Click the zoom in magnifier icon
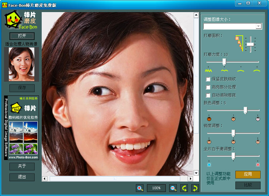Image resolution: width=269 pixels, height=196 pixels. point(140,188)
